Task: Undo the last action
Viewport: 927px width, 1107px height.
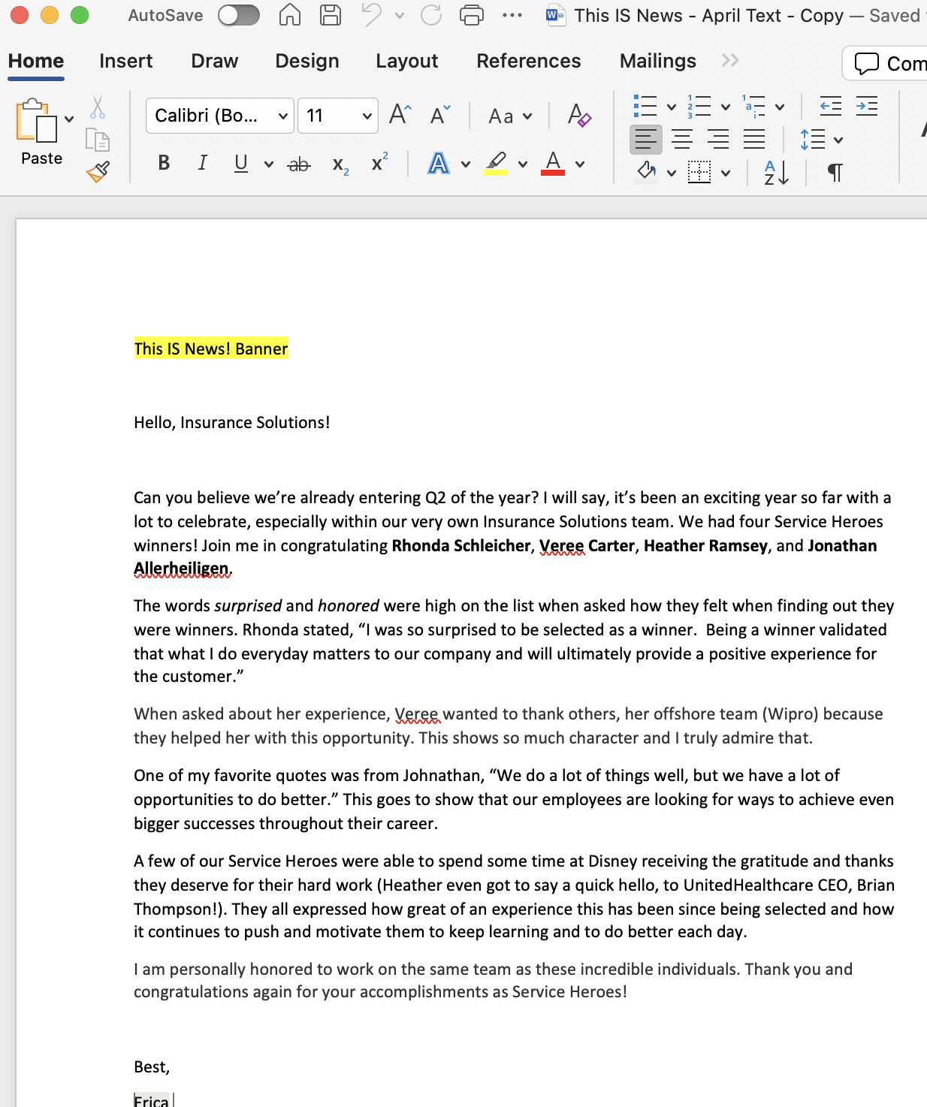Action: point(371,15)
